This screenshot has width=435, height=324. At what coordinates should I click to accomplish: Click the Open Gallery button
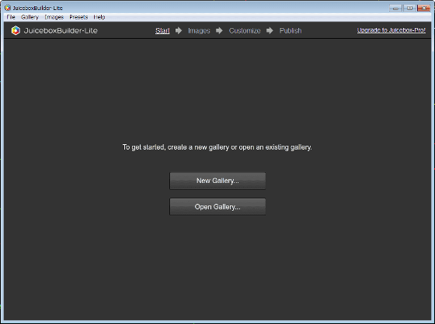point(217,207)
